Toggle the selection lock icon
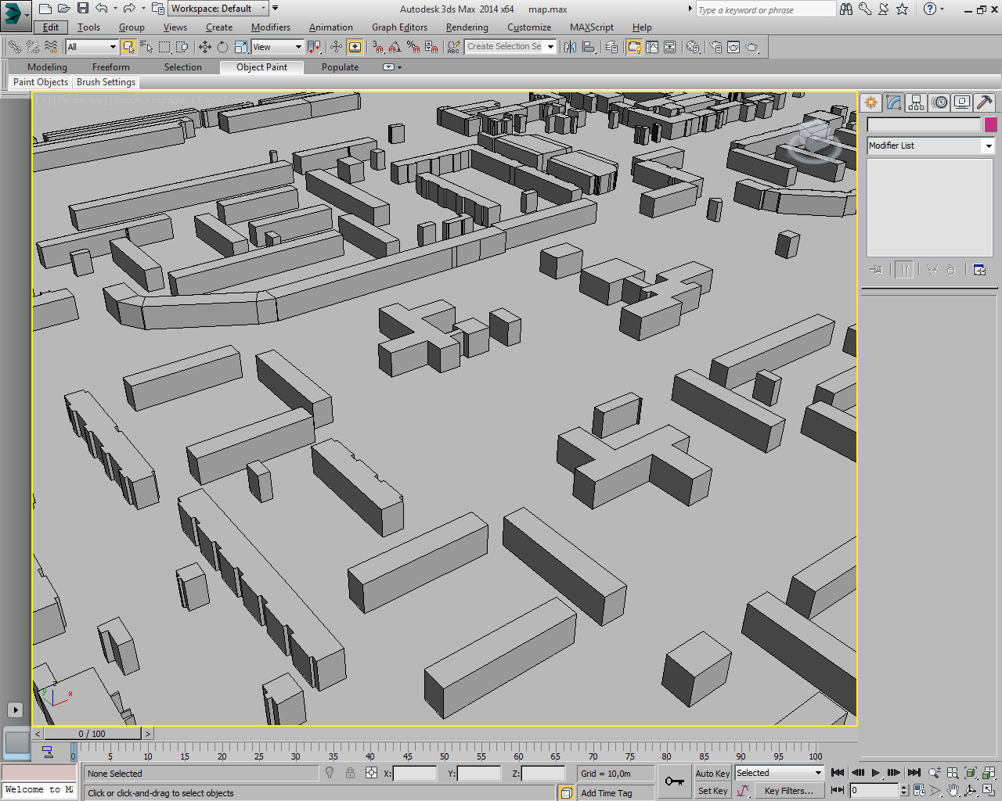Viewport: 1002px width, 801px height. [x=350, y=773]
